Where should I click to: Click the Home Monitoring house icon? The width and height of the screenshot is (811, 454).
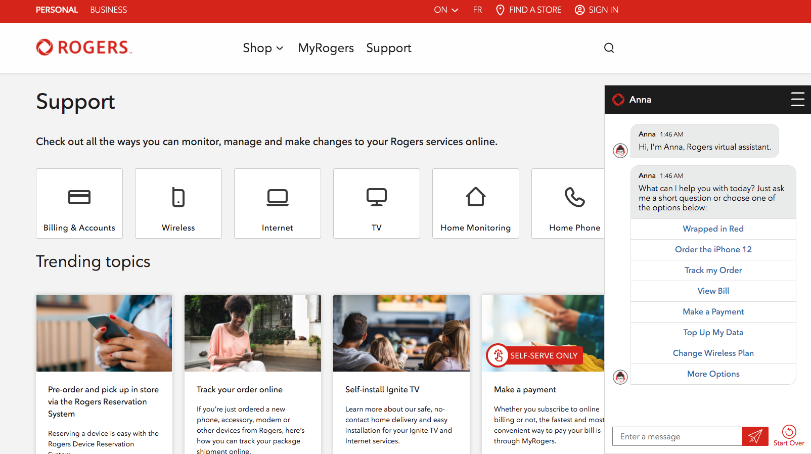point(476,197)
